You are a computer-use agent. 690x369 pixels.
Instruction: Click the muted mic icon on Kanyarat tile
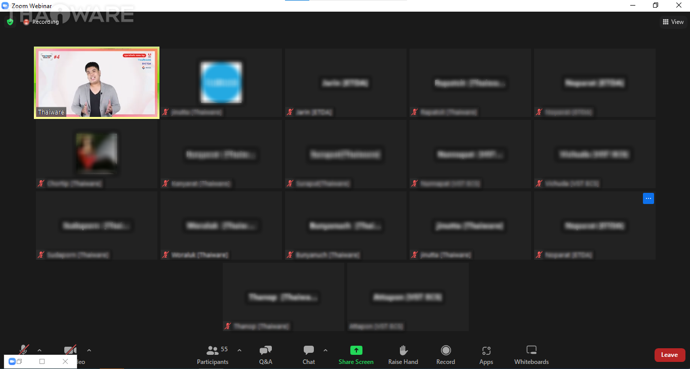(x=166, y=183)
